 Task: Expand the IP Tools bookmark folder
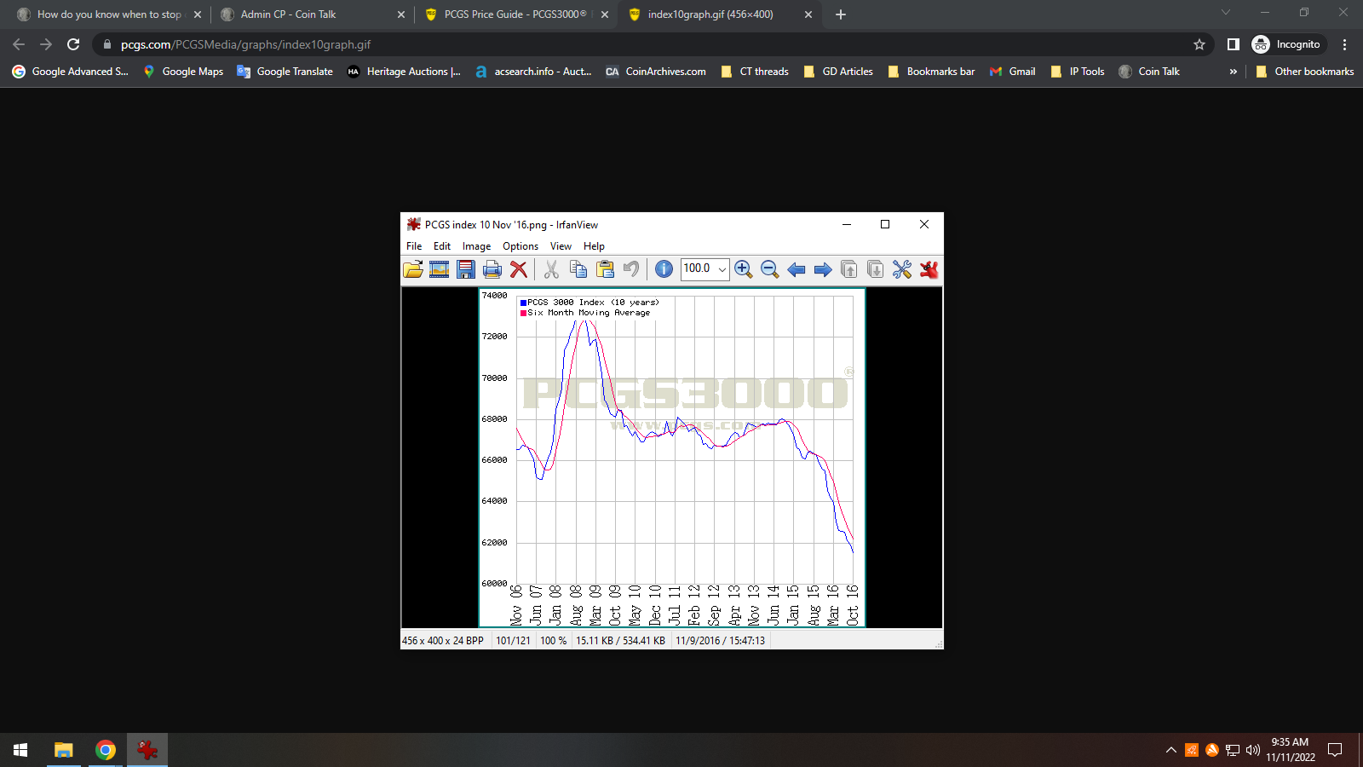tap(1078, 72)
